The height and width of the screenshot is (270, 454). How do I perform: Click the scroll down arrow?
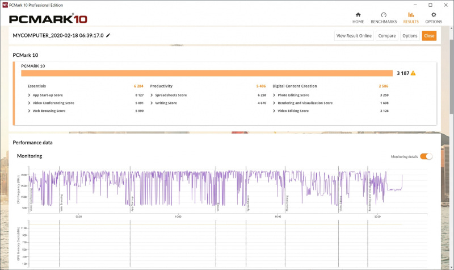[x=451, y=267]
